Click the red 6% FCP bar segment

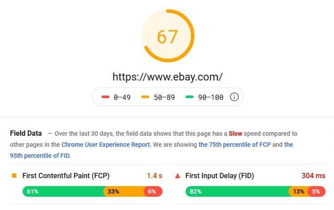click(x=153, y=191)
